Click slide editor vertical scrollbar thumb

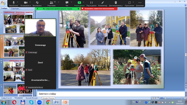tap(186, 55)
